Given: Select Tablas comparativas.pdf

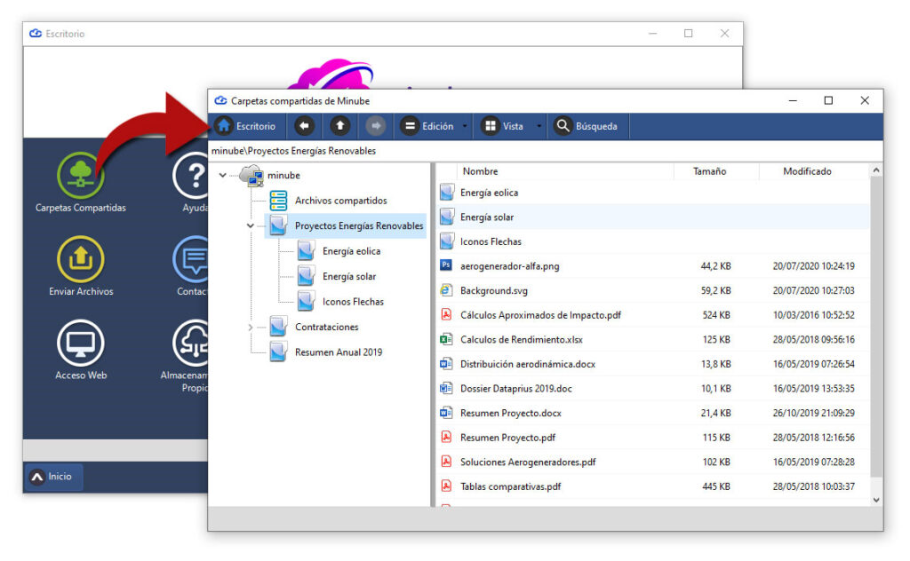Looking at the screenshot, I should [x=653, y=486].
